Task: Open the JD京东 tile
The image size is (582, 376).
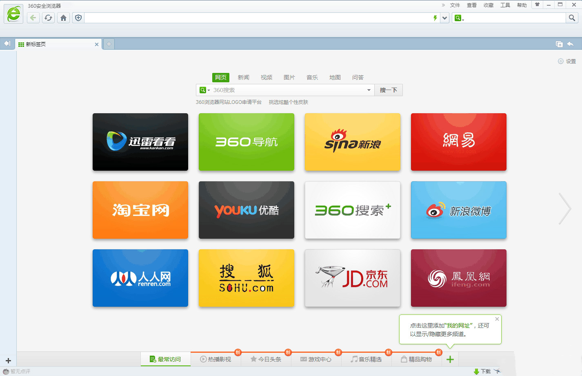Action: [353, 278]
